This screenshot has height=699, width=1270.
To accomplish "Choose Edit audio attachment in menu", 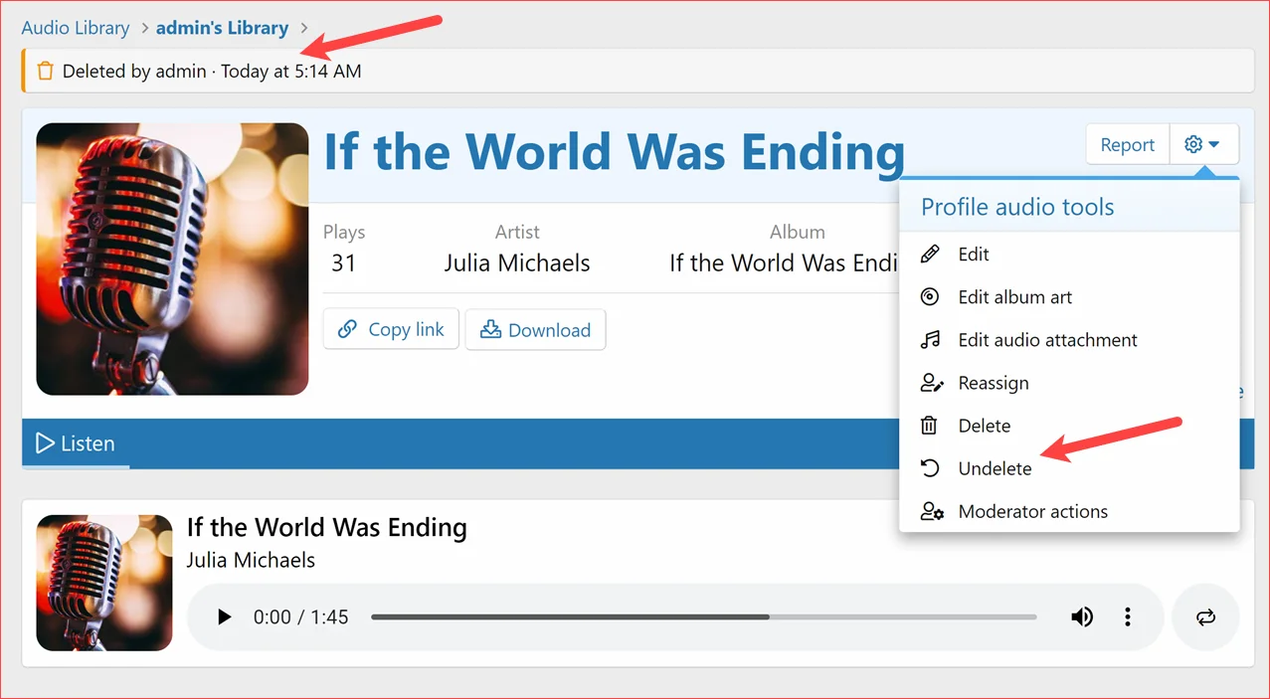I will coord(1047,340).
